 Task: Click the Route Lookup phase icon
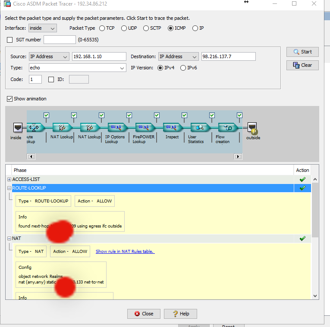point(35,128)
